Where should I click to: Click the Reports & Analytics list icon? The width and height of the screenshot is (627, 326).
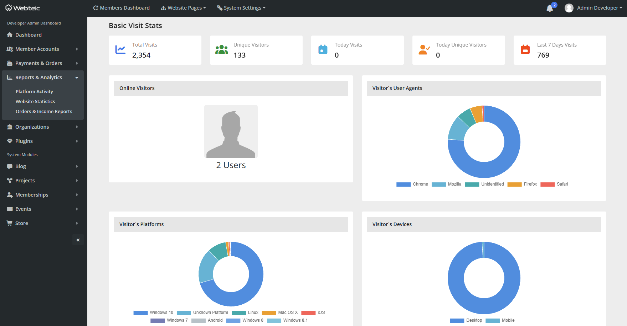[x=10, y=78]
